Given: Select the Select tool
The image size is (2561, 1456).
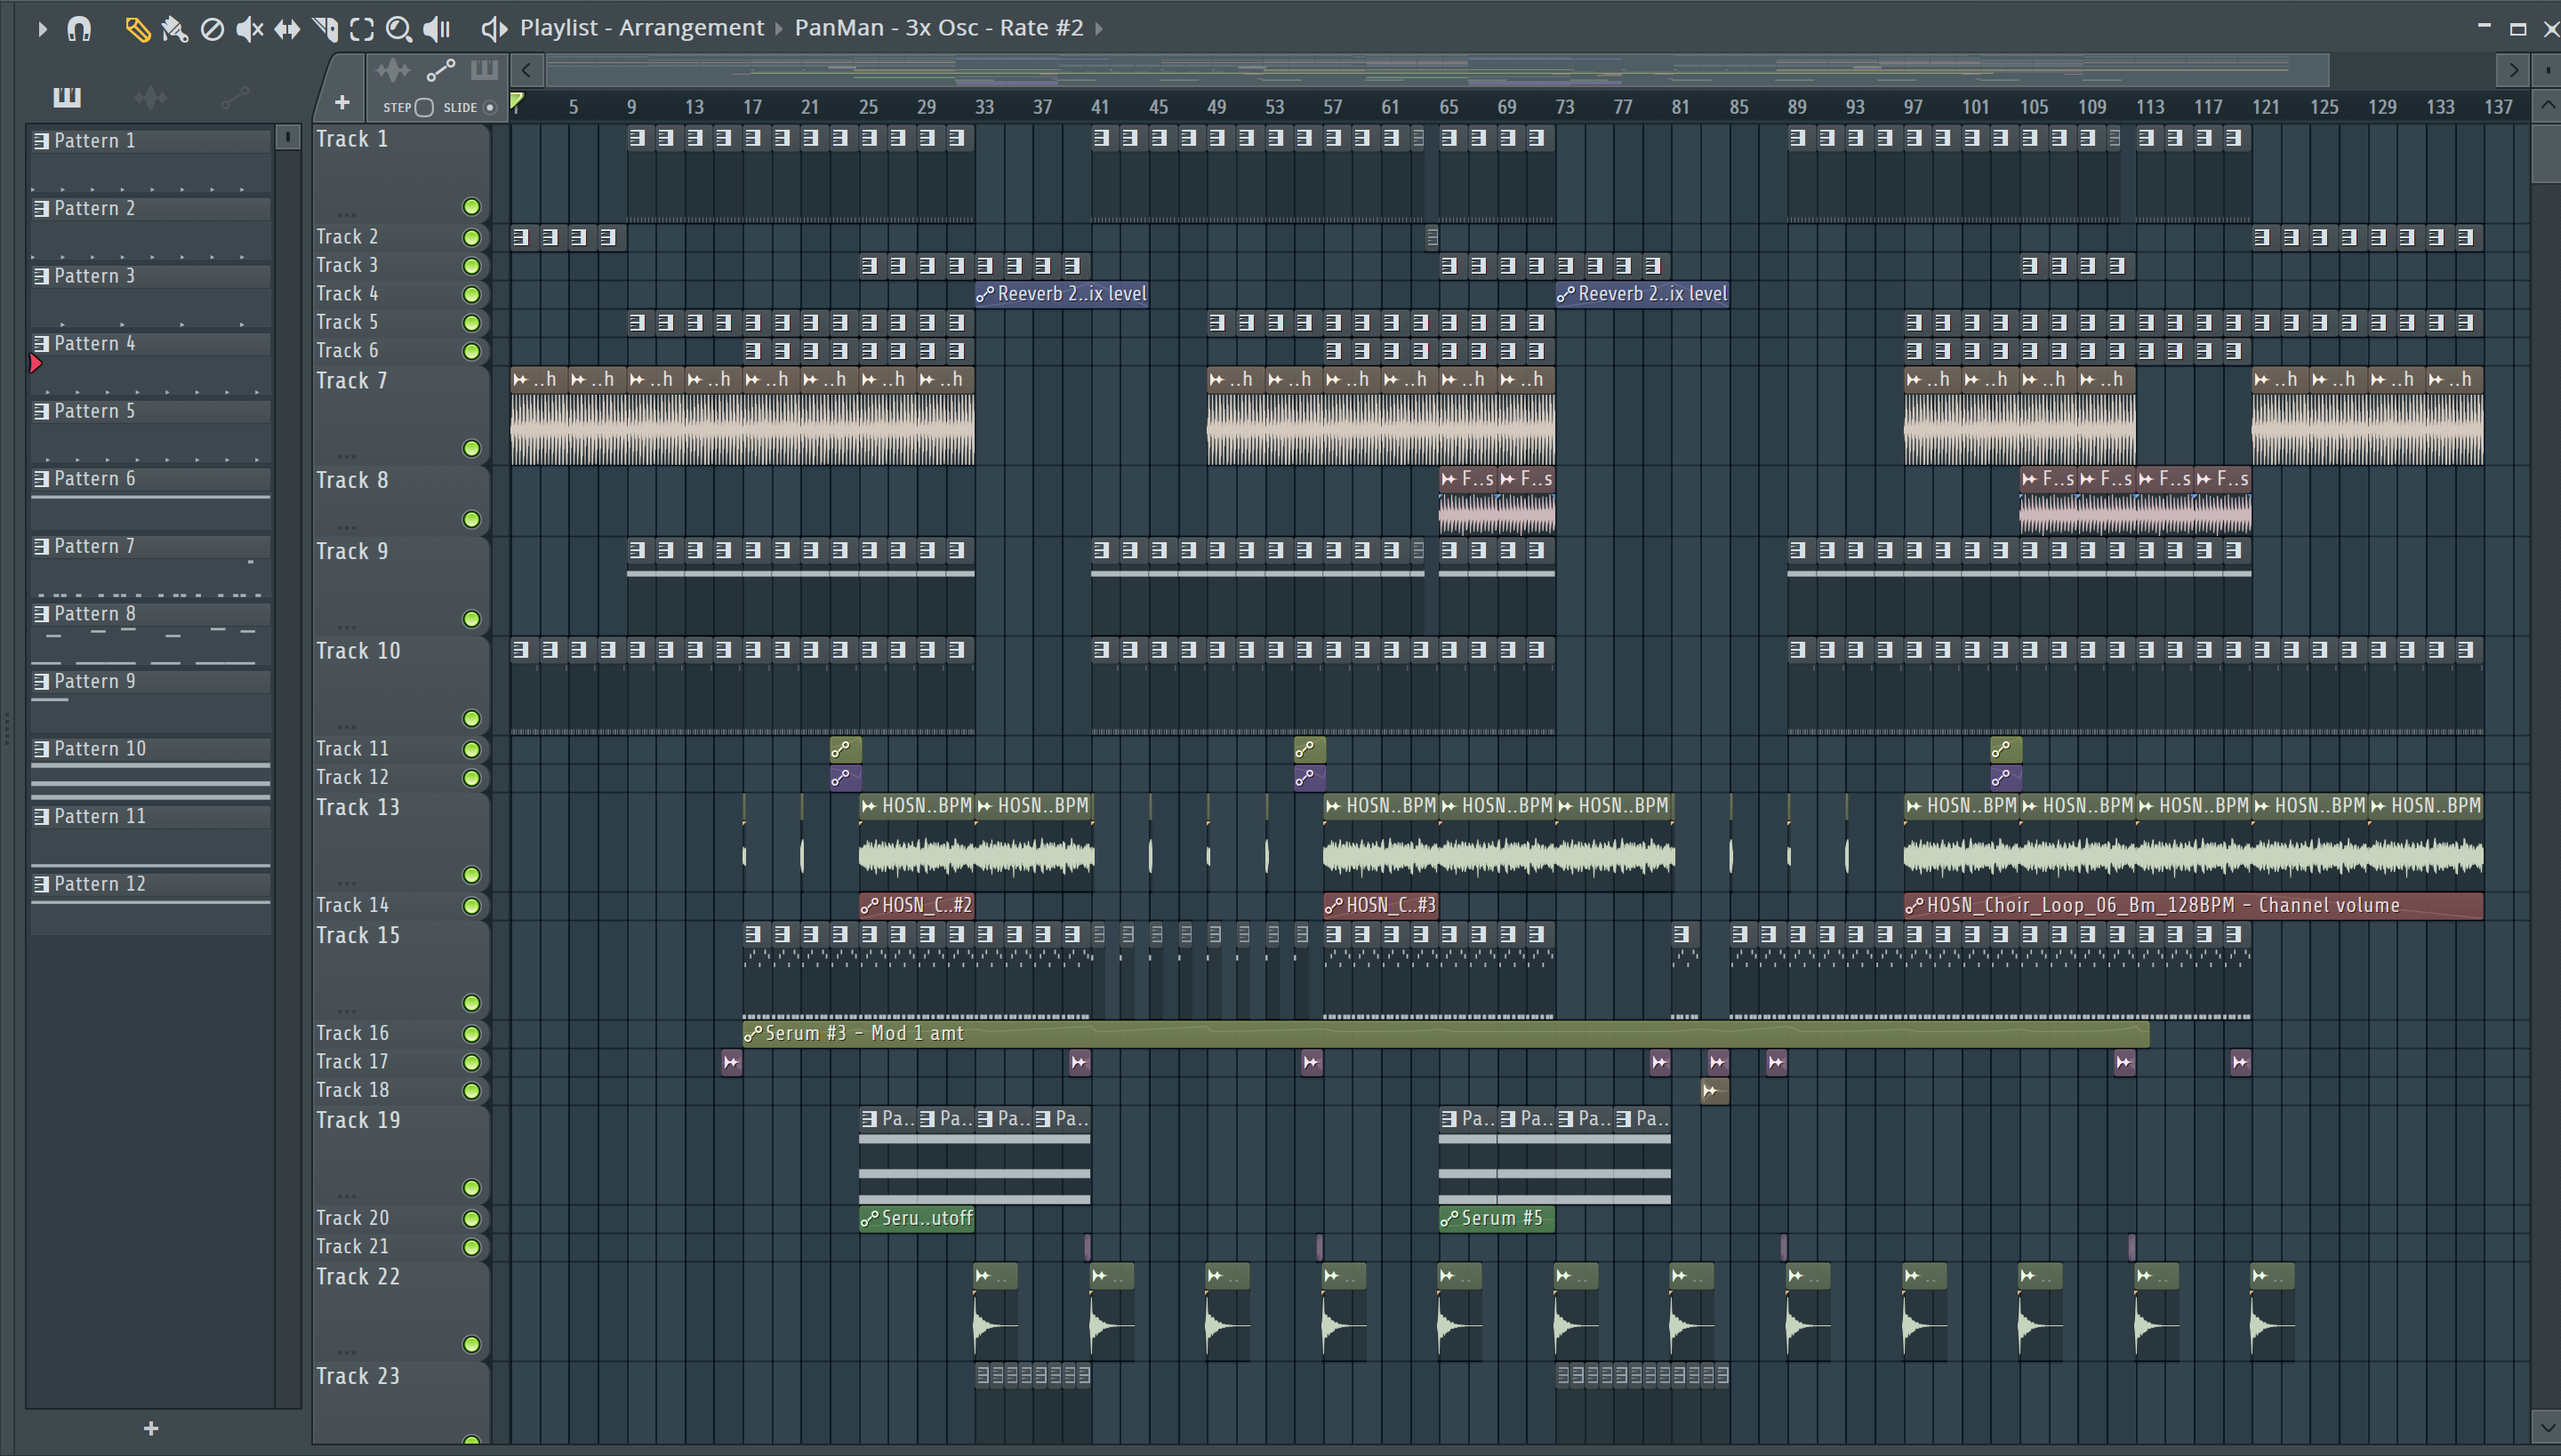Looking at the screenshot, I should point(362,29).
